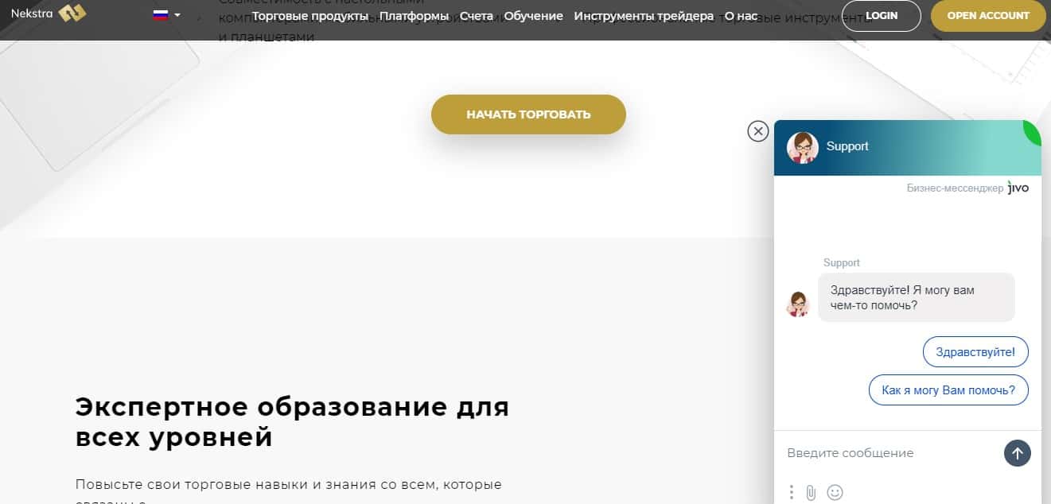Image resolution: width=1051 pixels, height=504 pixels.
Task: Close the Support chat widget
Action: pyautogui.click(x=758, y=131)
